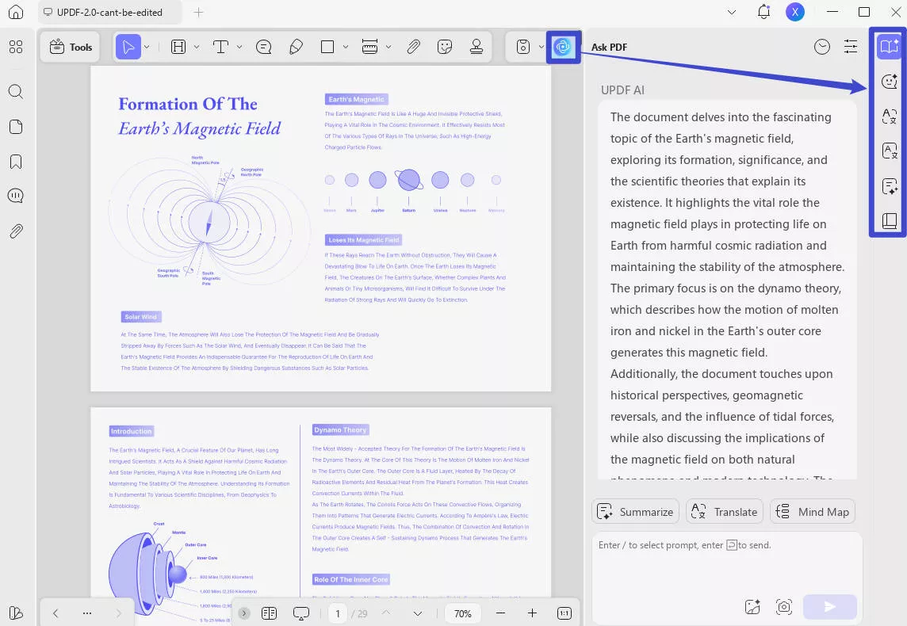Expand the highlight tool dropdown arrow
Image resolution: width=907 pixels, height=626 pixels.
click(x=196, y=47)
